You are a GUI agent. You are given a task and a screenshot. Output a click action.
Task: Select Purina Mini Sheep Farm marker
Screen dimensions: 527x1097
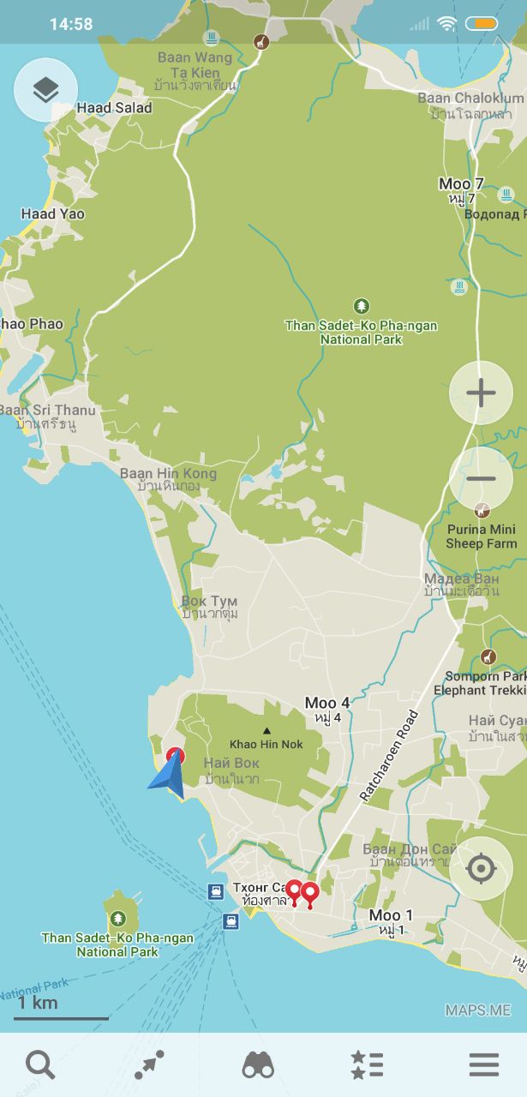[482, 510]
